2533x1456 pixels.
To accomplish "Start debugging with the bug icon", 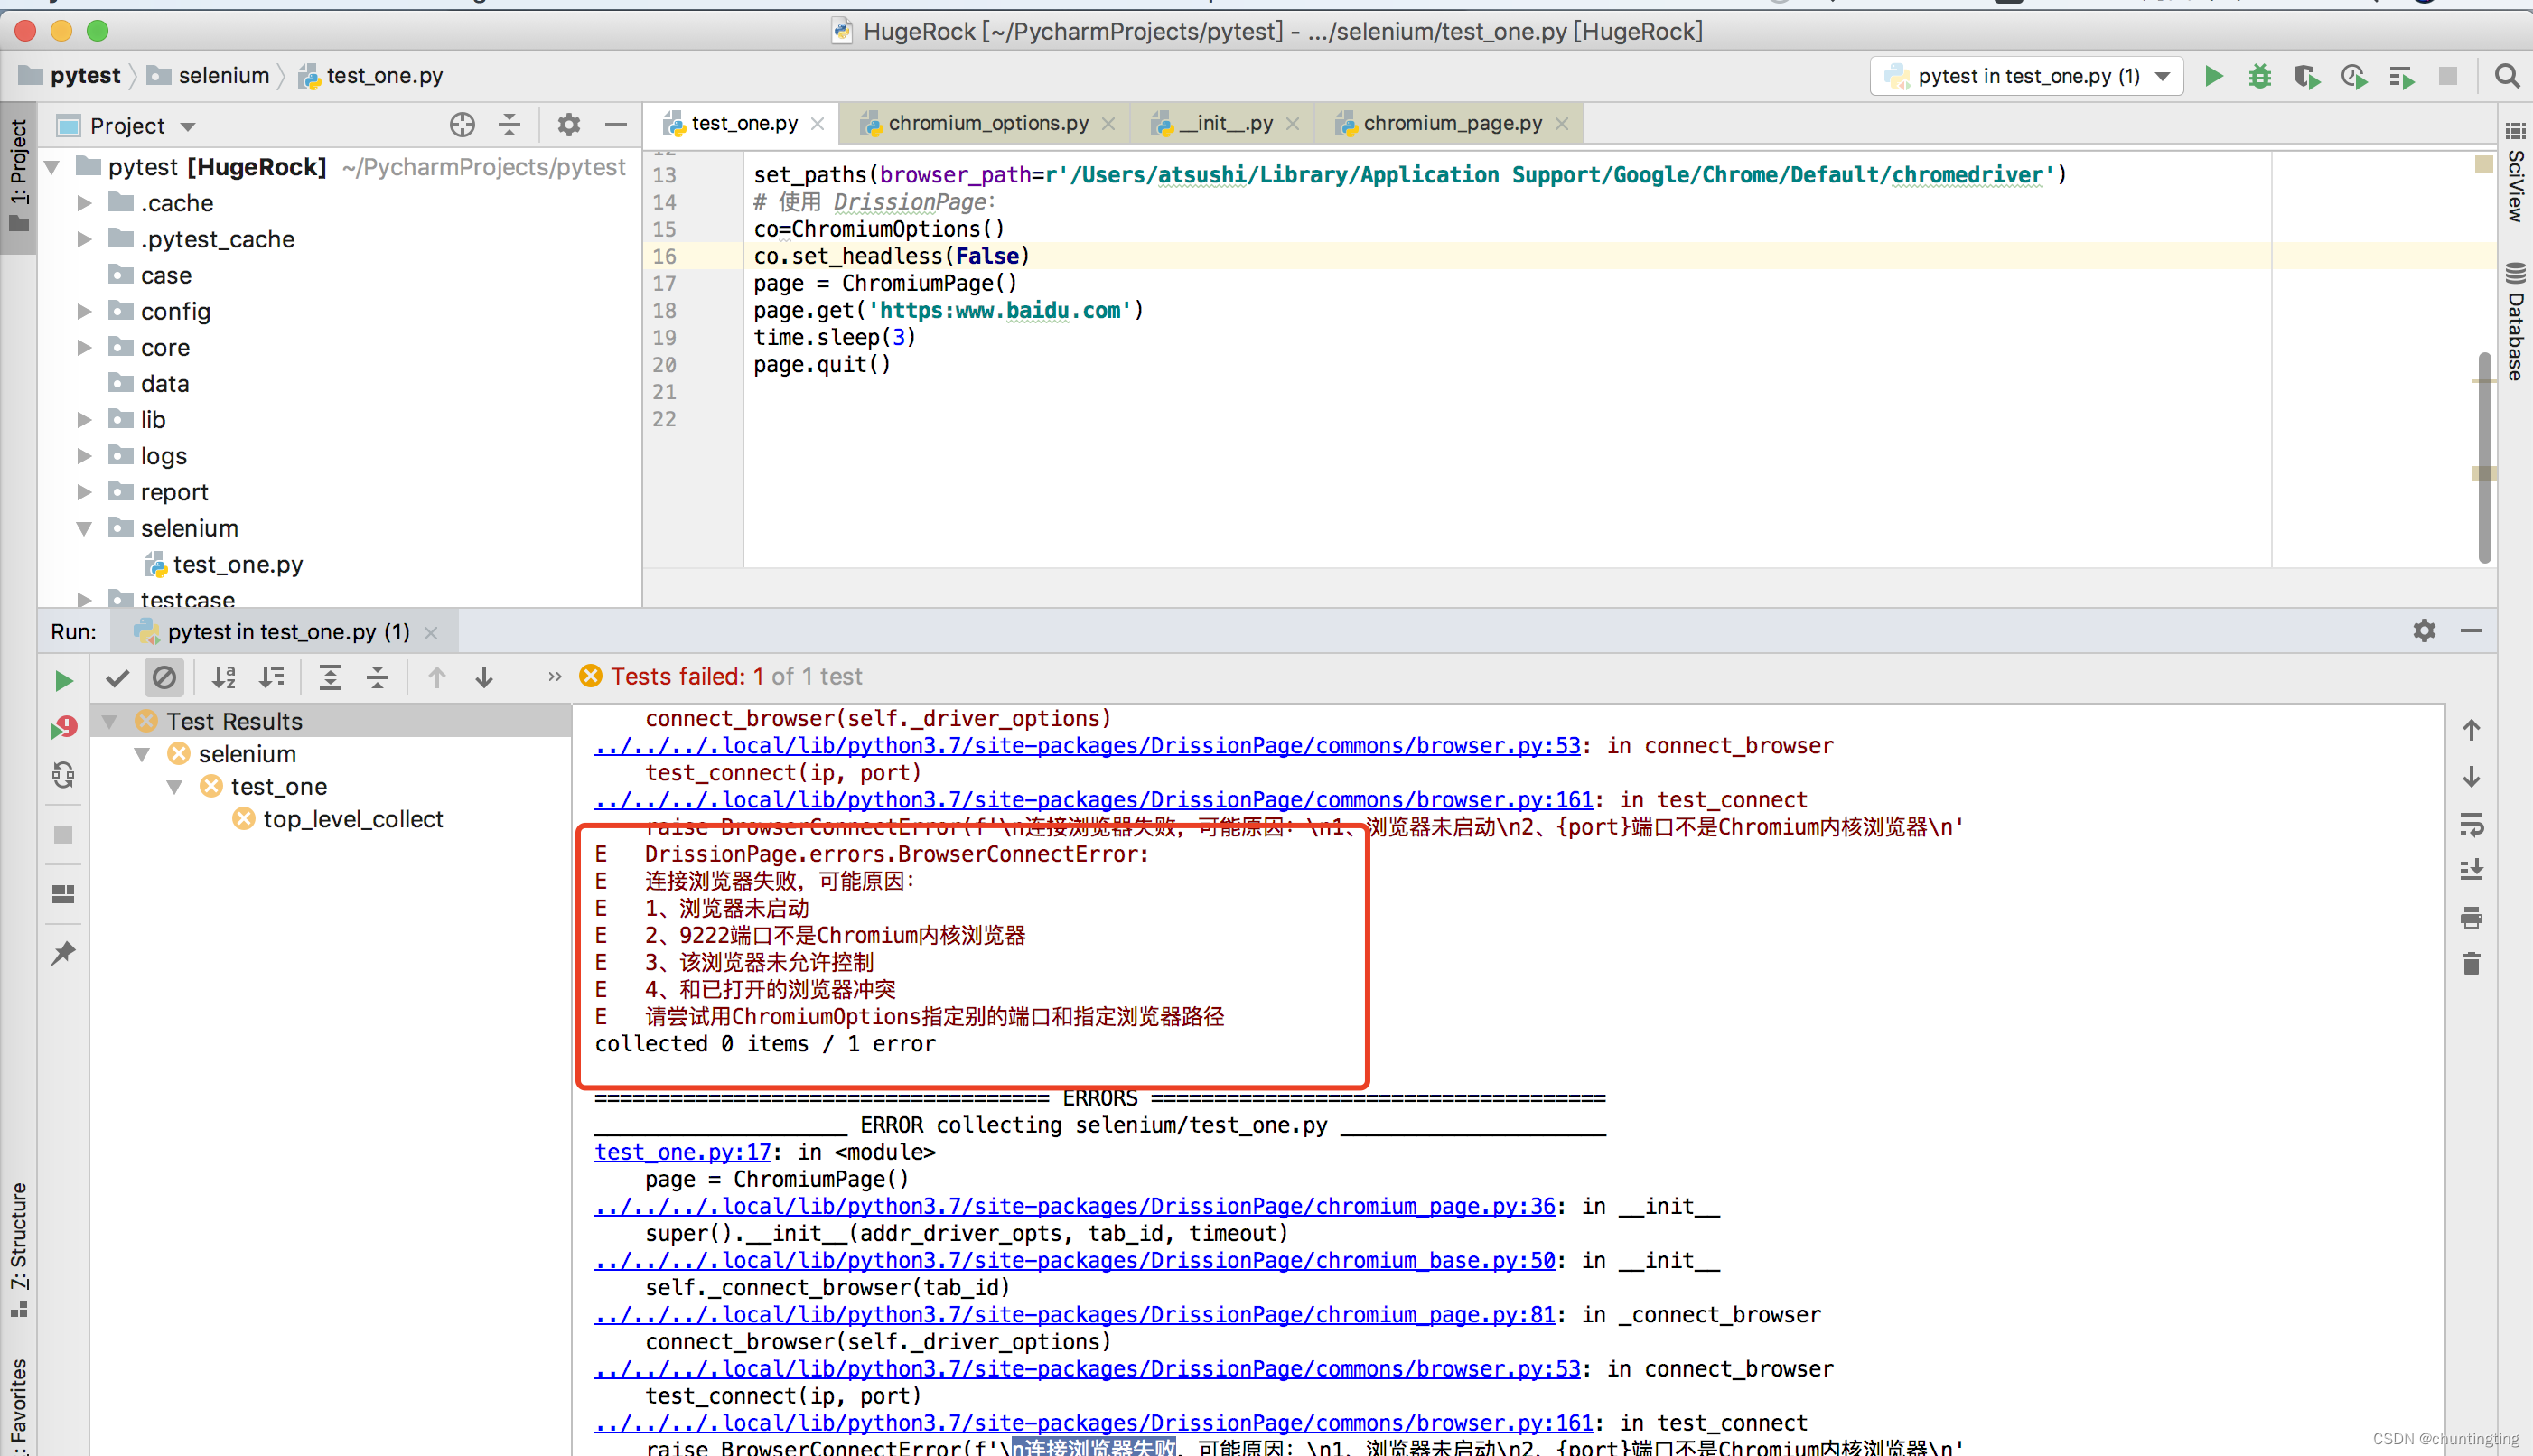I will pyautogui.click(x=2260, y=76).
